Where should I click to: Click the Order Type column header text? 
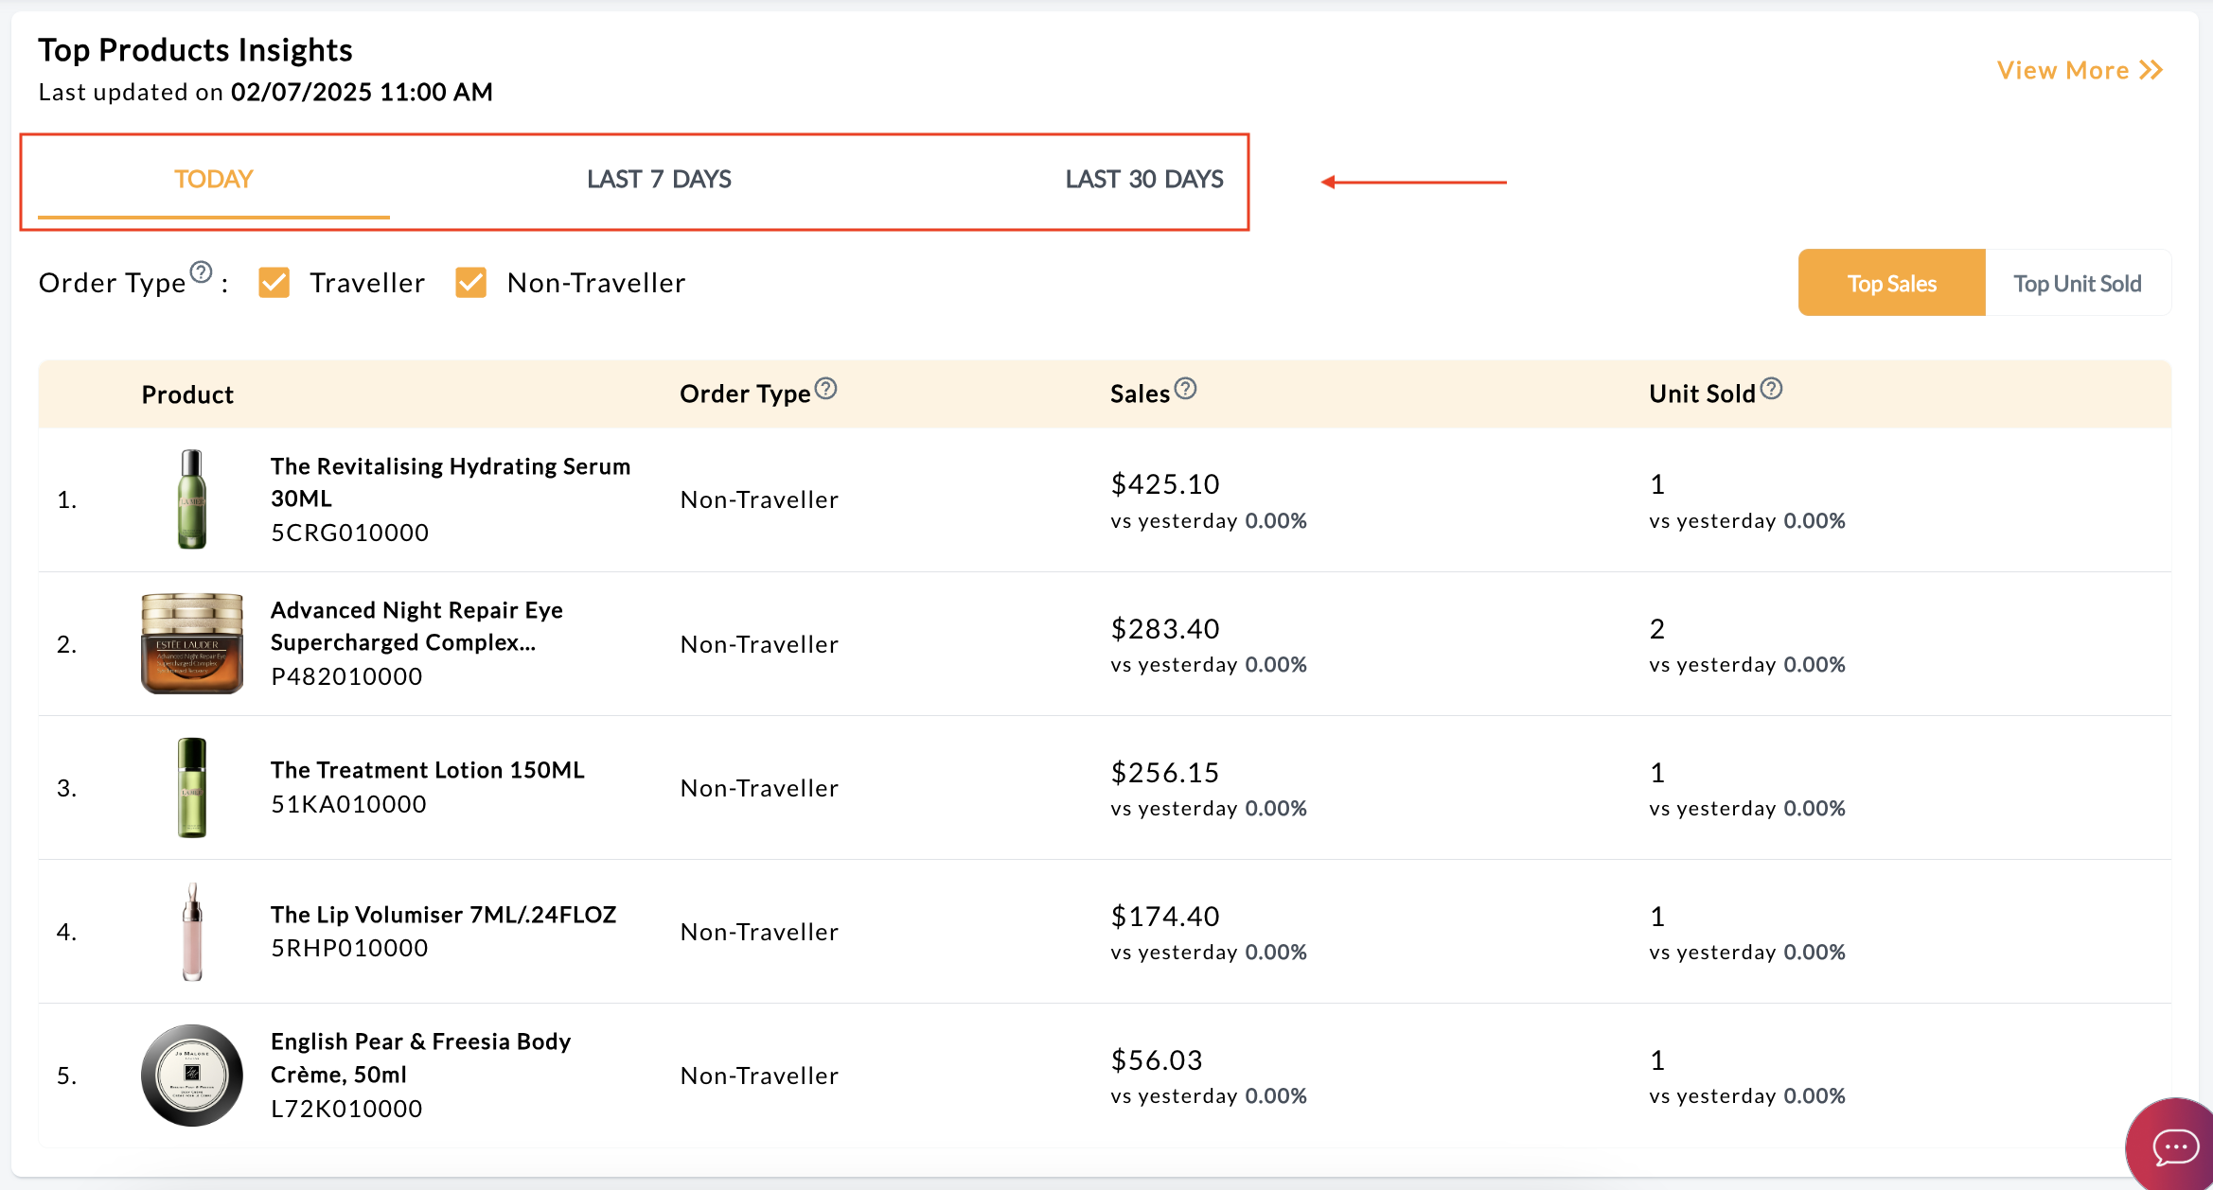tap(746, 394)
